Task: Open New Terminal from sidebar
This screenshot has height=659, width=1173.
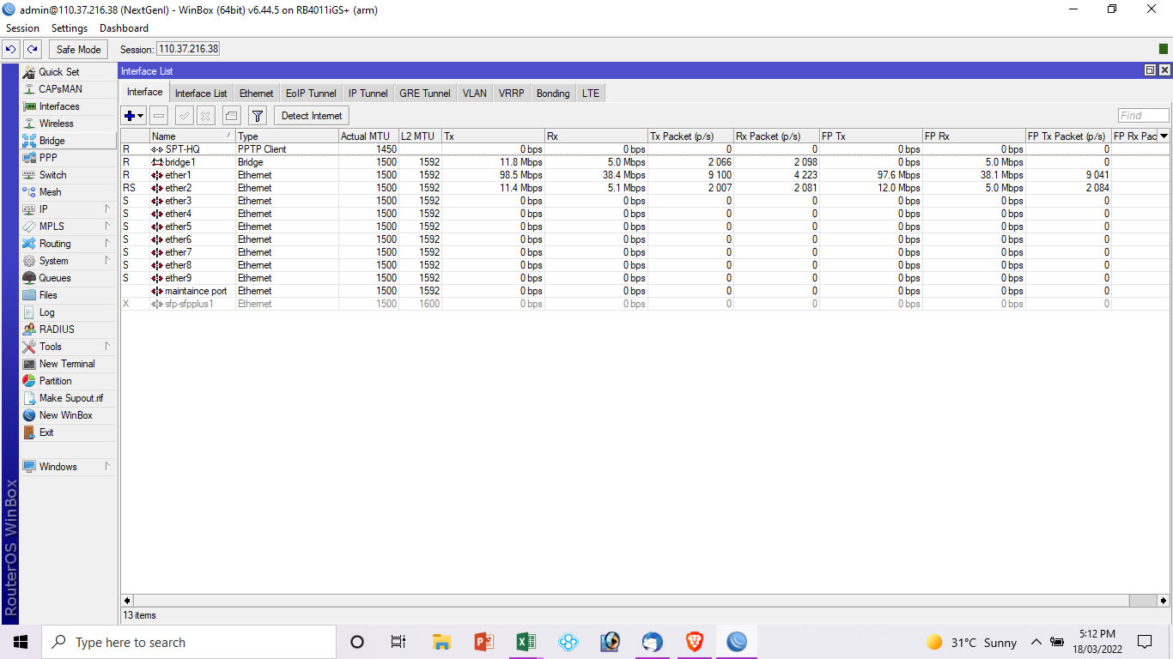Action: (66, 364)
